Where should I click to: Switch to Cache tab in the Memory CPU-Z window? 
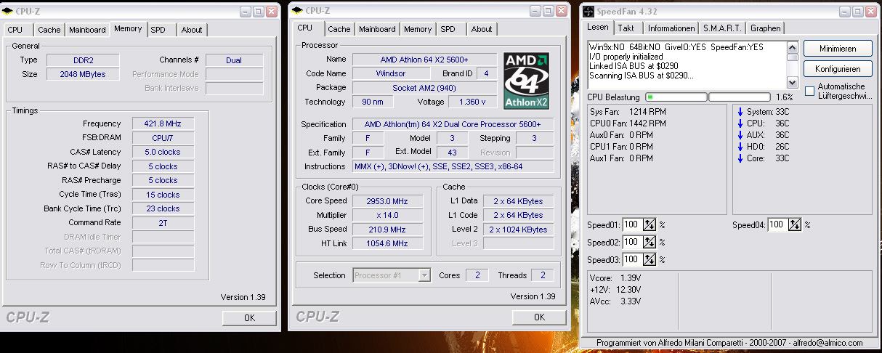49,30
